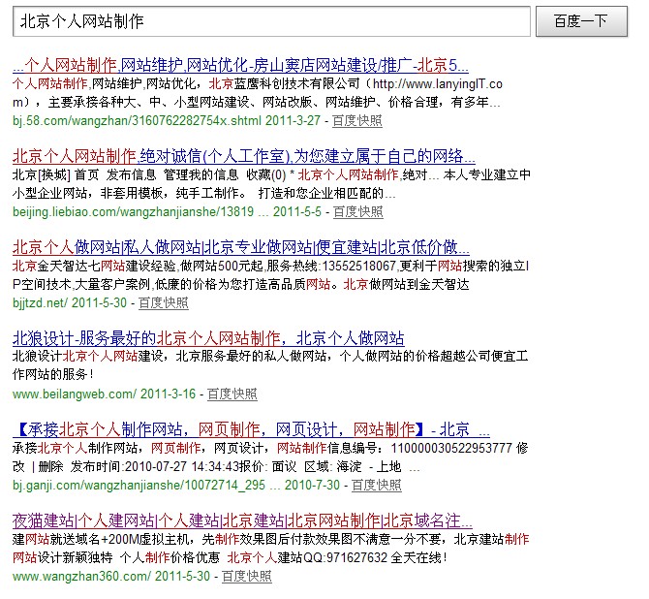Open the 房山窦店网站建设 result title

click(240, 66)
